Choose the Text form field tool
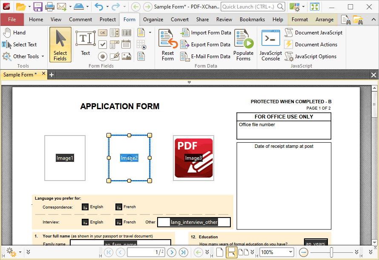This screenshot has width=379, height=260. point(85,43)
